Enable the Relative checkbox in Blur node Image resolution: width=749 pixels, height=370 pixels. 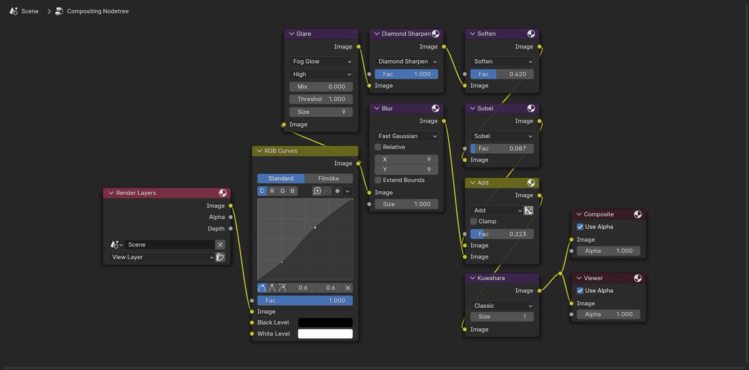(378, 147)
